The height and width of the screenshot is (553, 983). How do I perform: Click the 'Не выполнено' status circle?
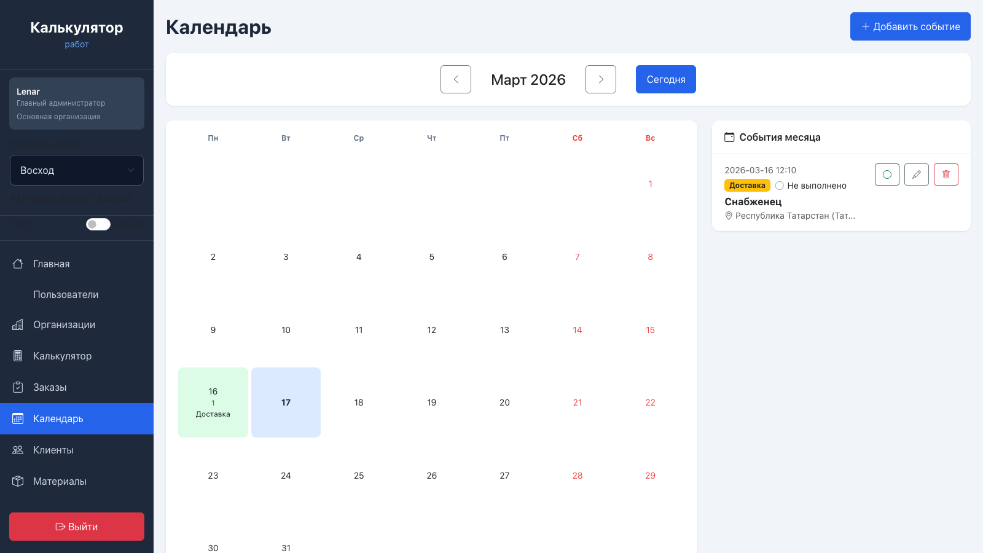click(780, 186)
